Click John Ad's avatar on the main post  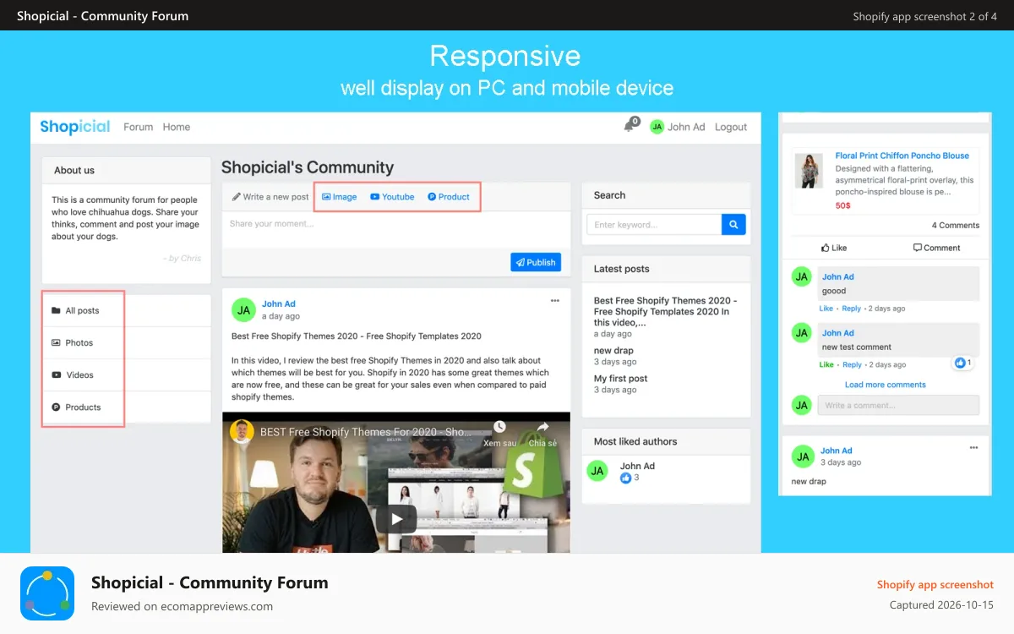pos(243,310)
